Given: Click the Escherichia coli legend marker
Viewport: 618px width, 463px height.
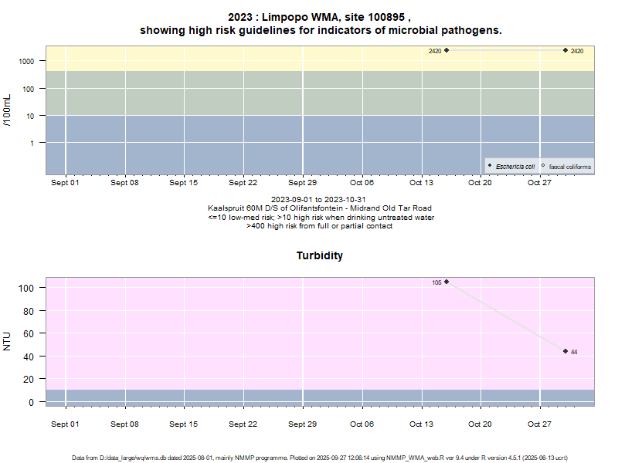Looking at the screenshot, I should pyautogui.click(x=491, y=166).
